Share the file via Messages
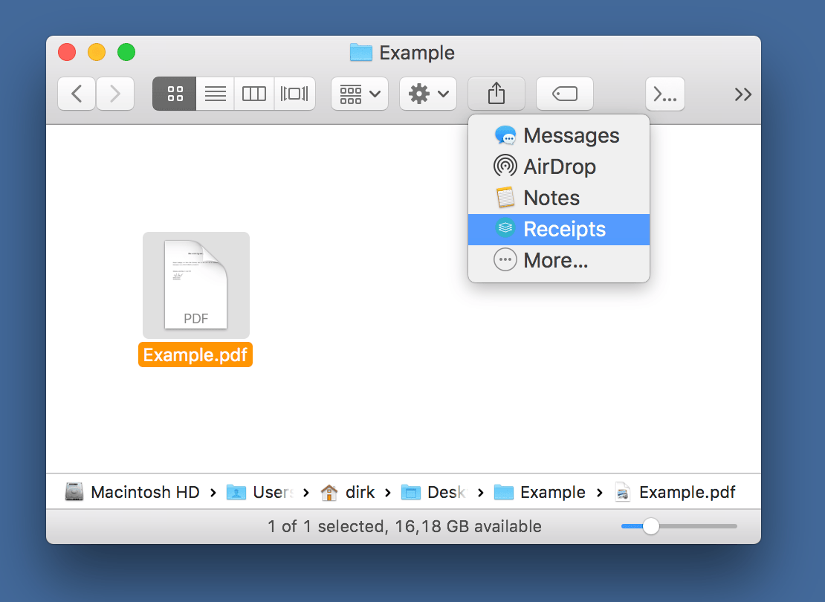This screenshot has width=825, height=602. click(x=571, y=135)
